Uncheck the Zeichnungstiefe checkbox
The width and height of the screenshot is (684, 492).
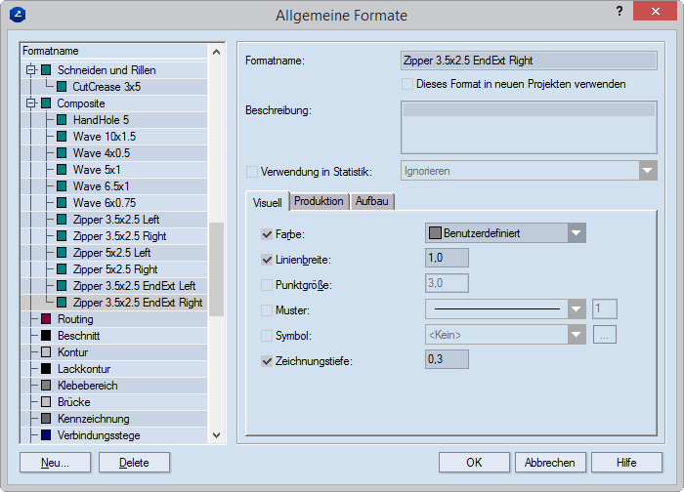(267, 361)
